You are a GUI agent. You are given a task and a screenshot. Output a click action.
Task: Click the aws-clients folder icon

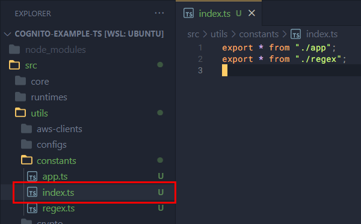pyautogui.click(x=26, y=129)
